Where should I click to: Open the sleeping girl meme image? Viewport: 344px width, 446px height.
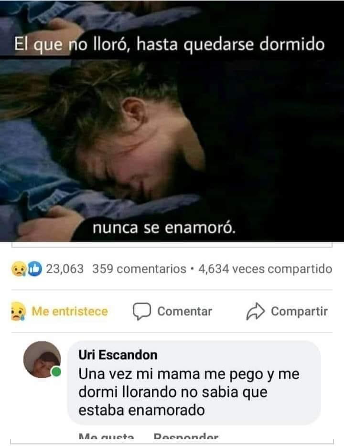click(172, 121)
